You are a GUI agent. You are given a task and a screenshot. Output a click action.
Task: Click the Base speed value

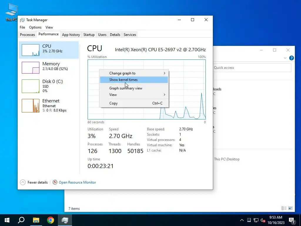pos(186,129)
